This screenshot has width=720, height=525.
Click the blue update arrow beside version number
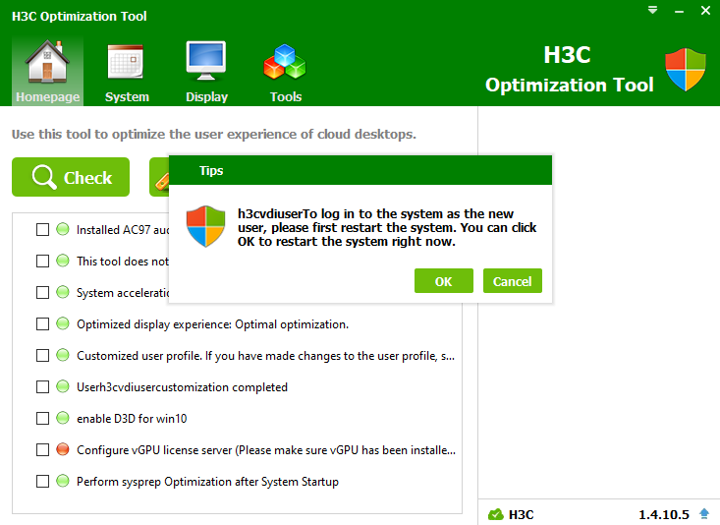(x=704, y=514)
